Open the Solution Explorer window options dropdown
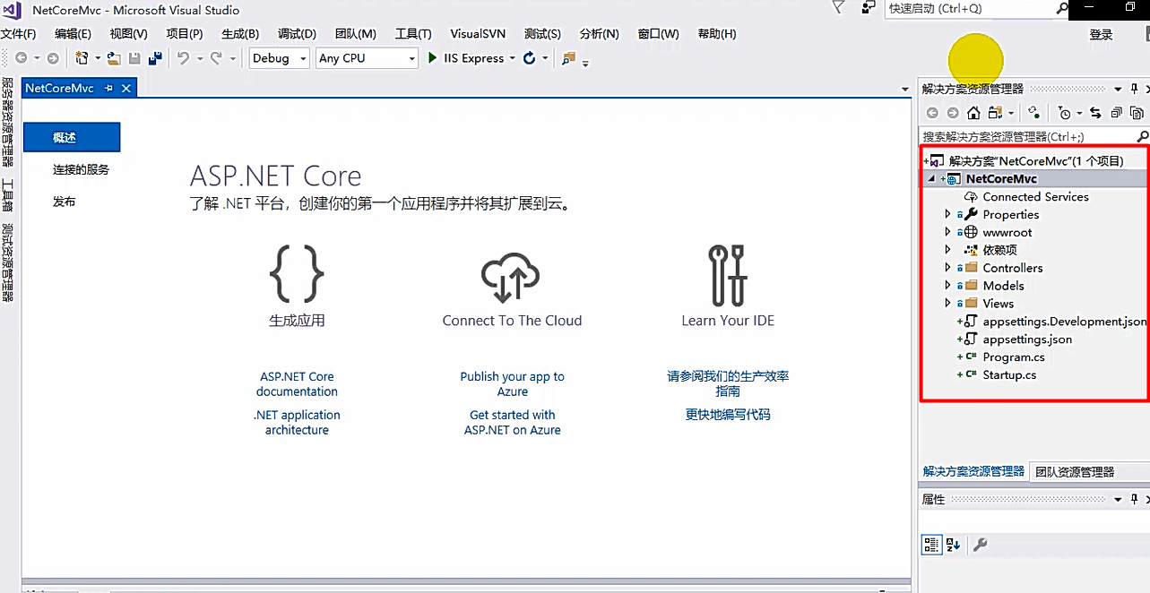 point(1118,89)
